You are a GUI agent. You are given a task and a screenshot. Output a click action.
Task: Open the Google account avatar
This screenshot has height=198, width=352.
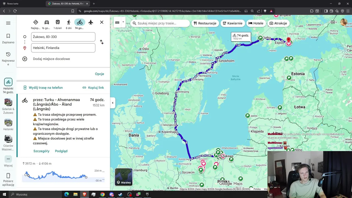[x=344, y=22]
